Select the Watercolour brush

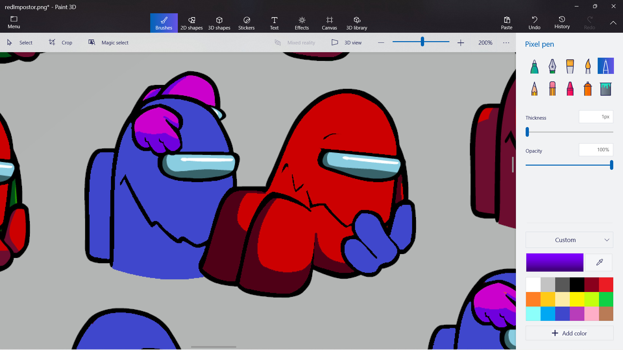[x=588, y=66]
